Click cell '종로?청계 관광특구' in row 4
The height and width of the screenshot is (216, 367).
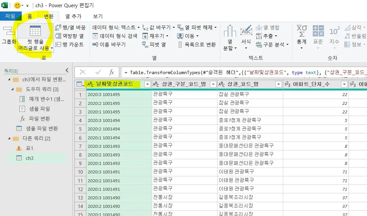coord(250,120)
